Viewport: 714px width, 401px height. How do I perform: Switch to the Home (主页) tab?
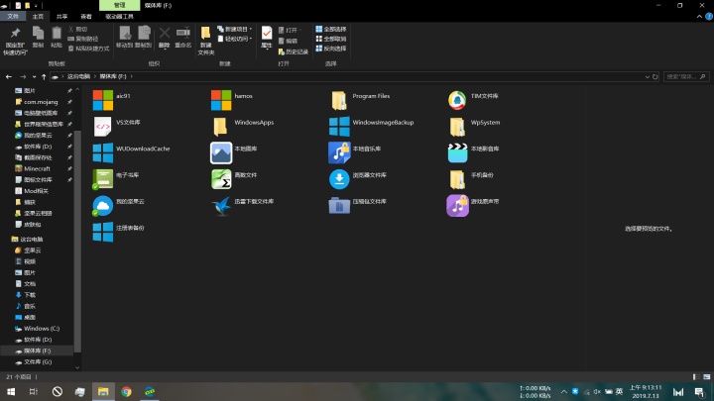tap(38, 17)
